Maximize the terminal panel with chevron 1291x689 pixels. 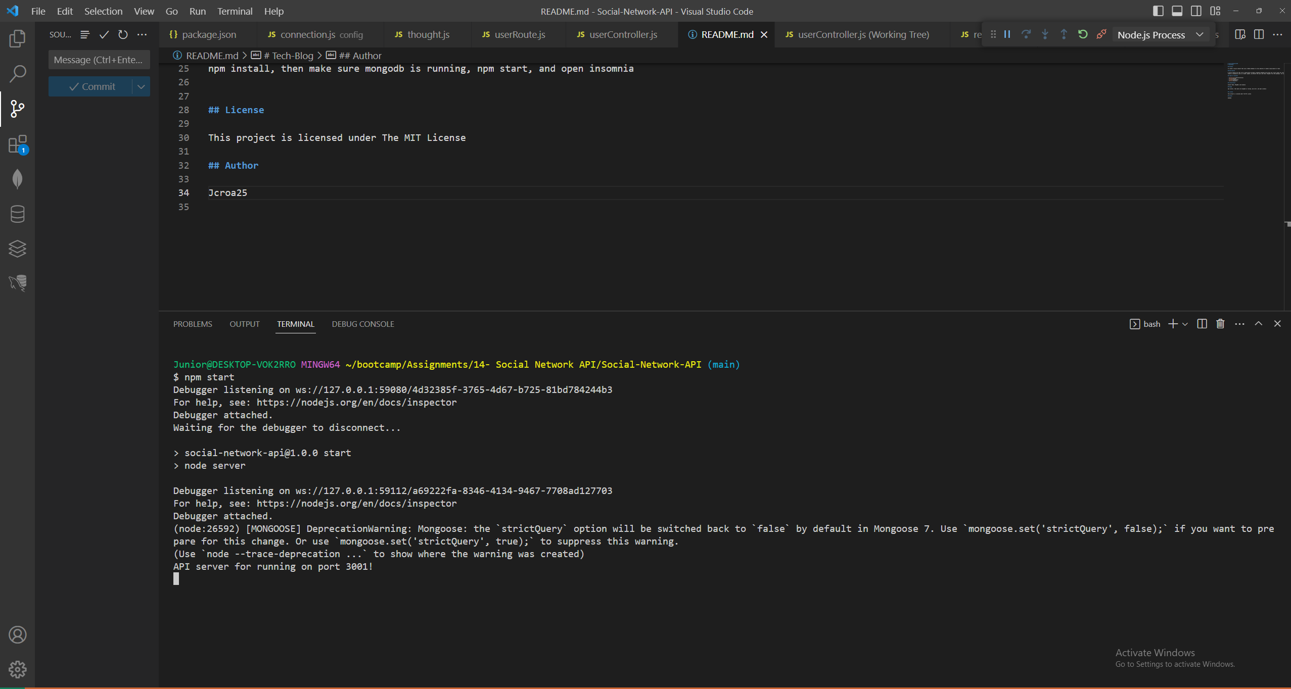pos(1259,324)
